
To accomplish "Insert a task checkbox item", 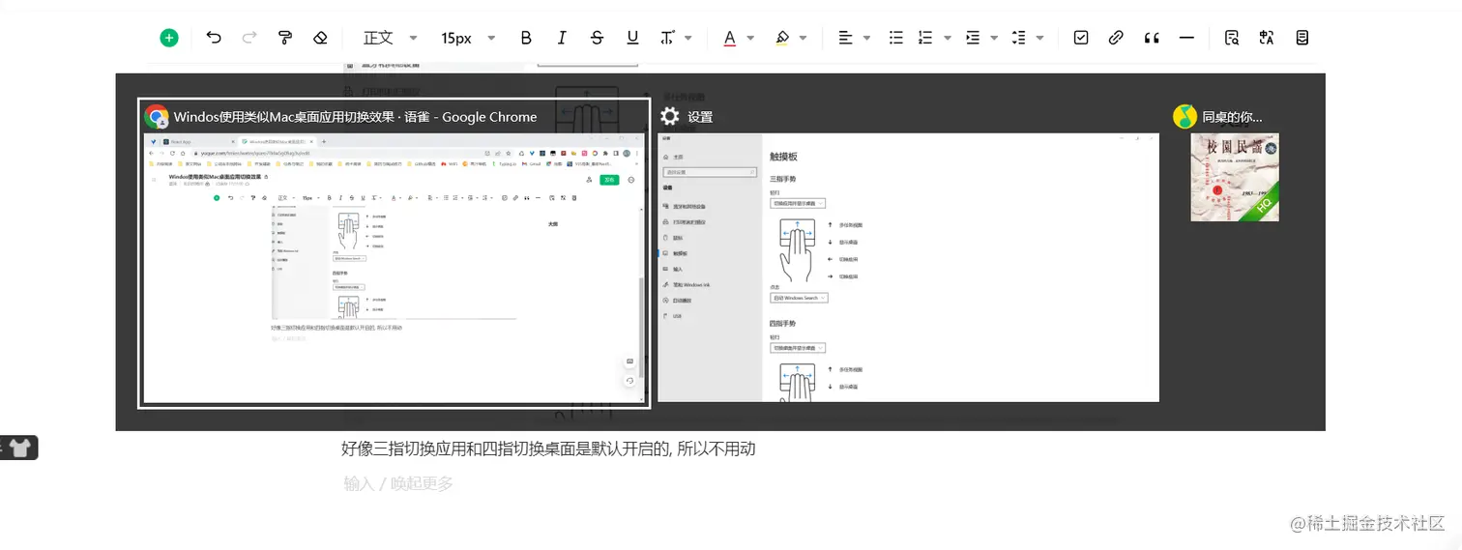I will click(1081, 38).
